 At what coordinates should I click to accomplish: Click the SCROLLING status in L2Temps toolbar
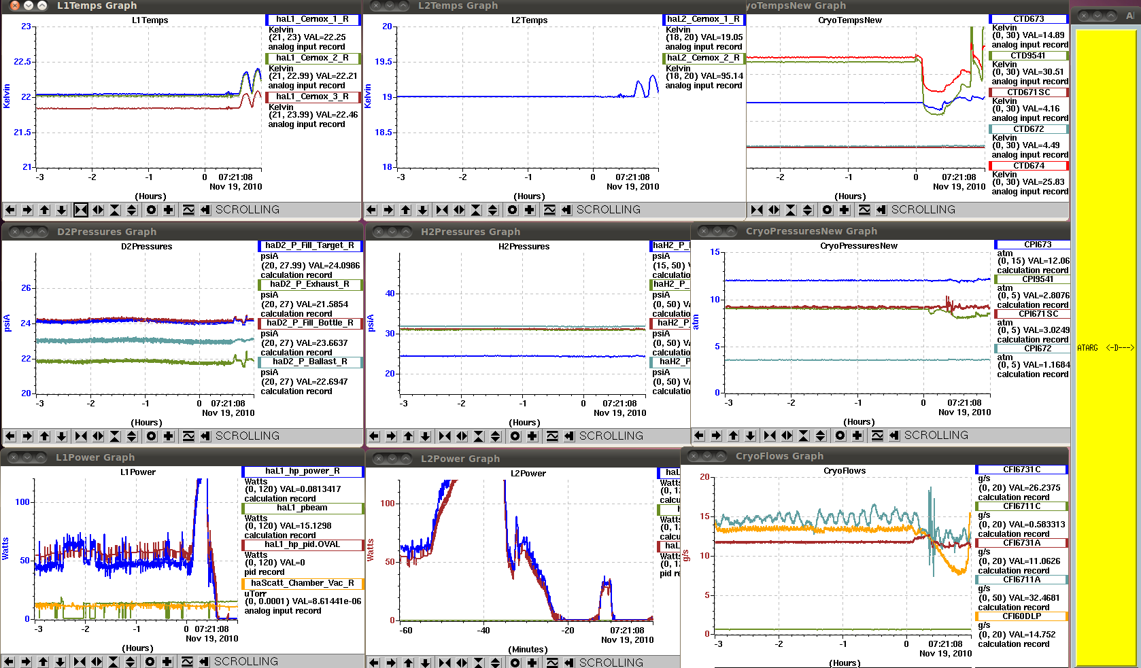[x=609, y=210]
